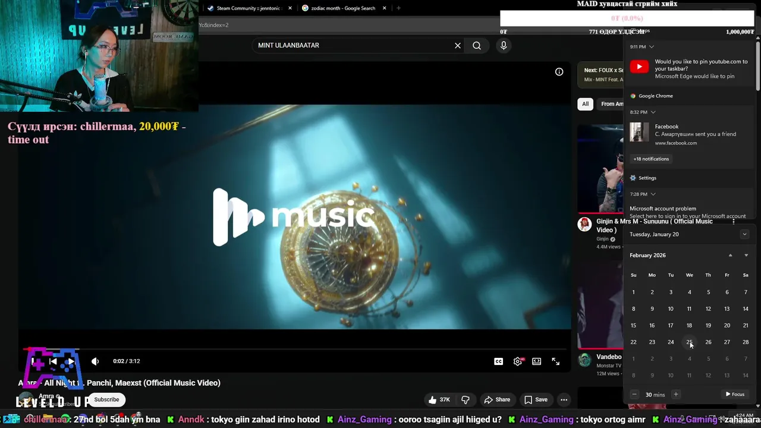This screenshot has width=761, height=428.
Task: Click the YouTube search magnifier button
Action: 477,46
